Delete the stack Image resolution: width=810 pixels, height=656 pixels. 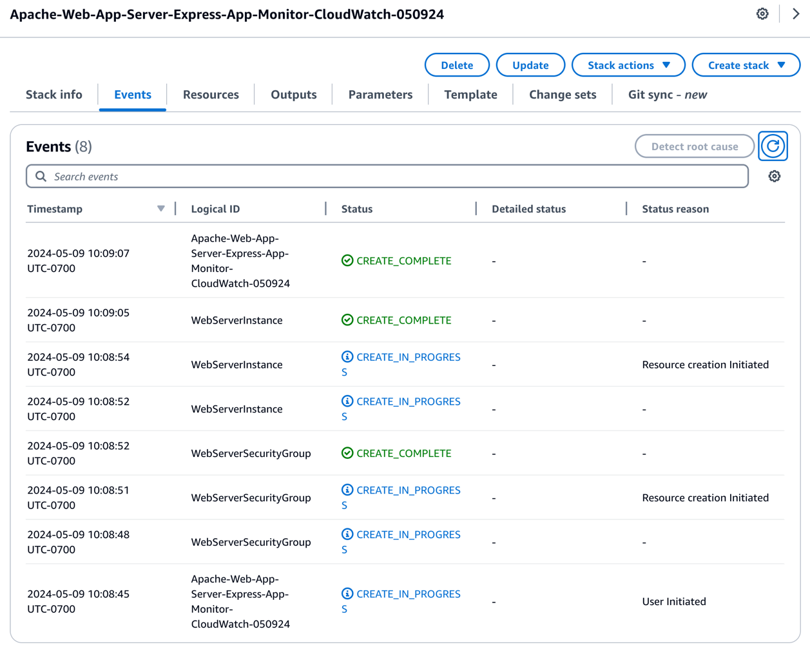coord(457,65)
